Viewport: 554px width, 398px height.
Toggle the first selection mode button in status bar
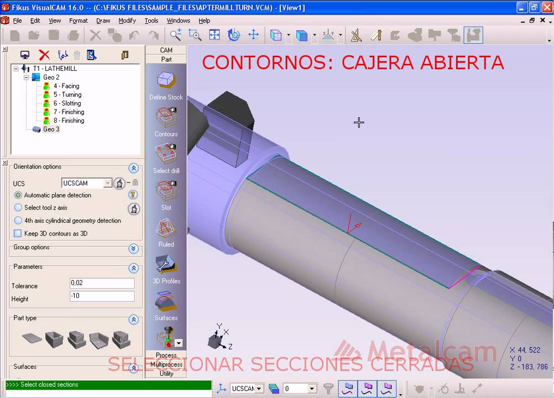pos(348,389)
